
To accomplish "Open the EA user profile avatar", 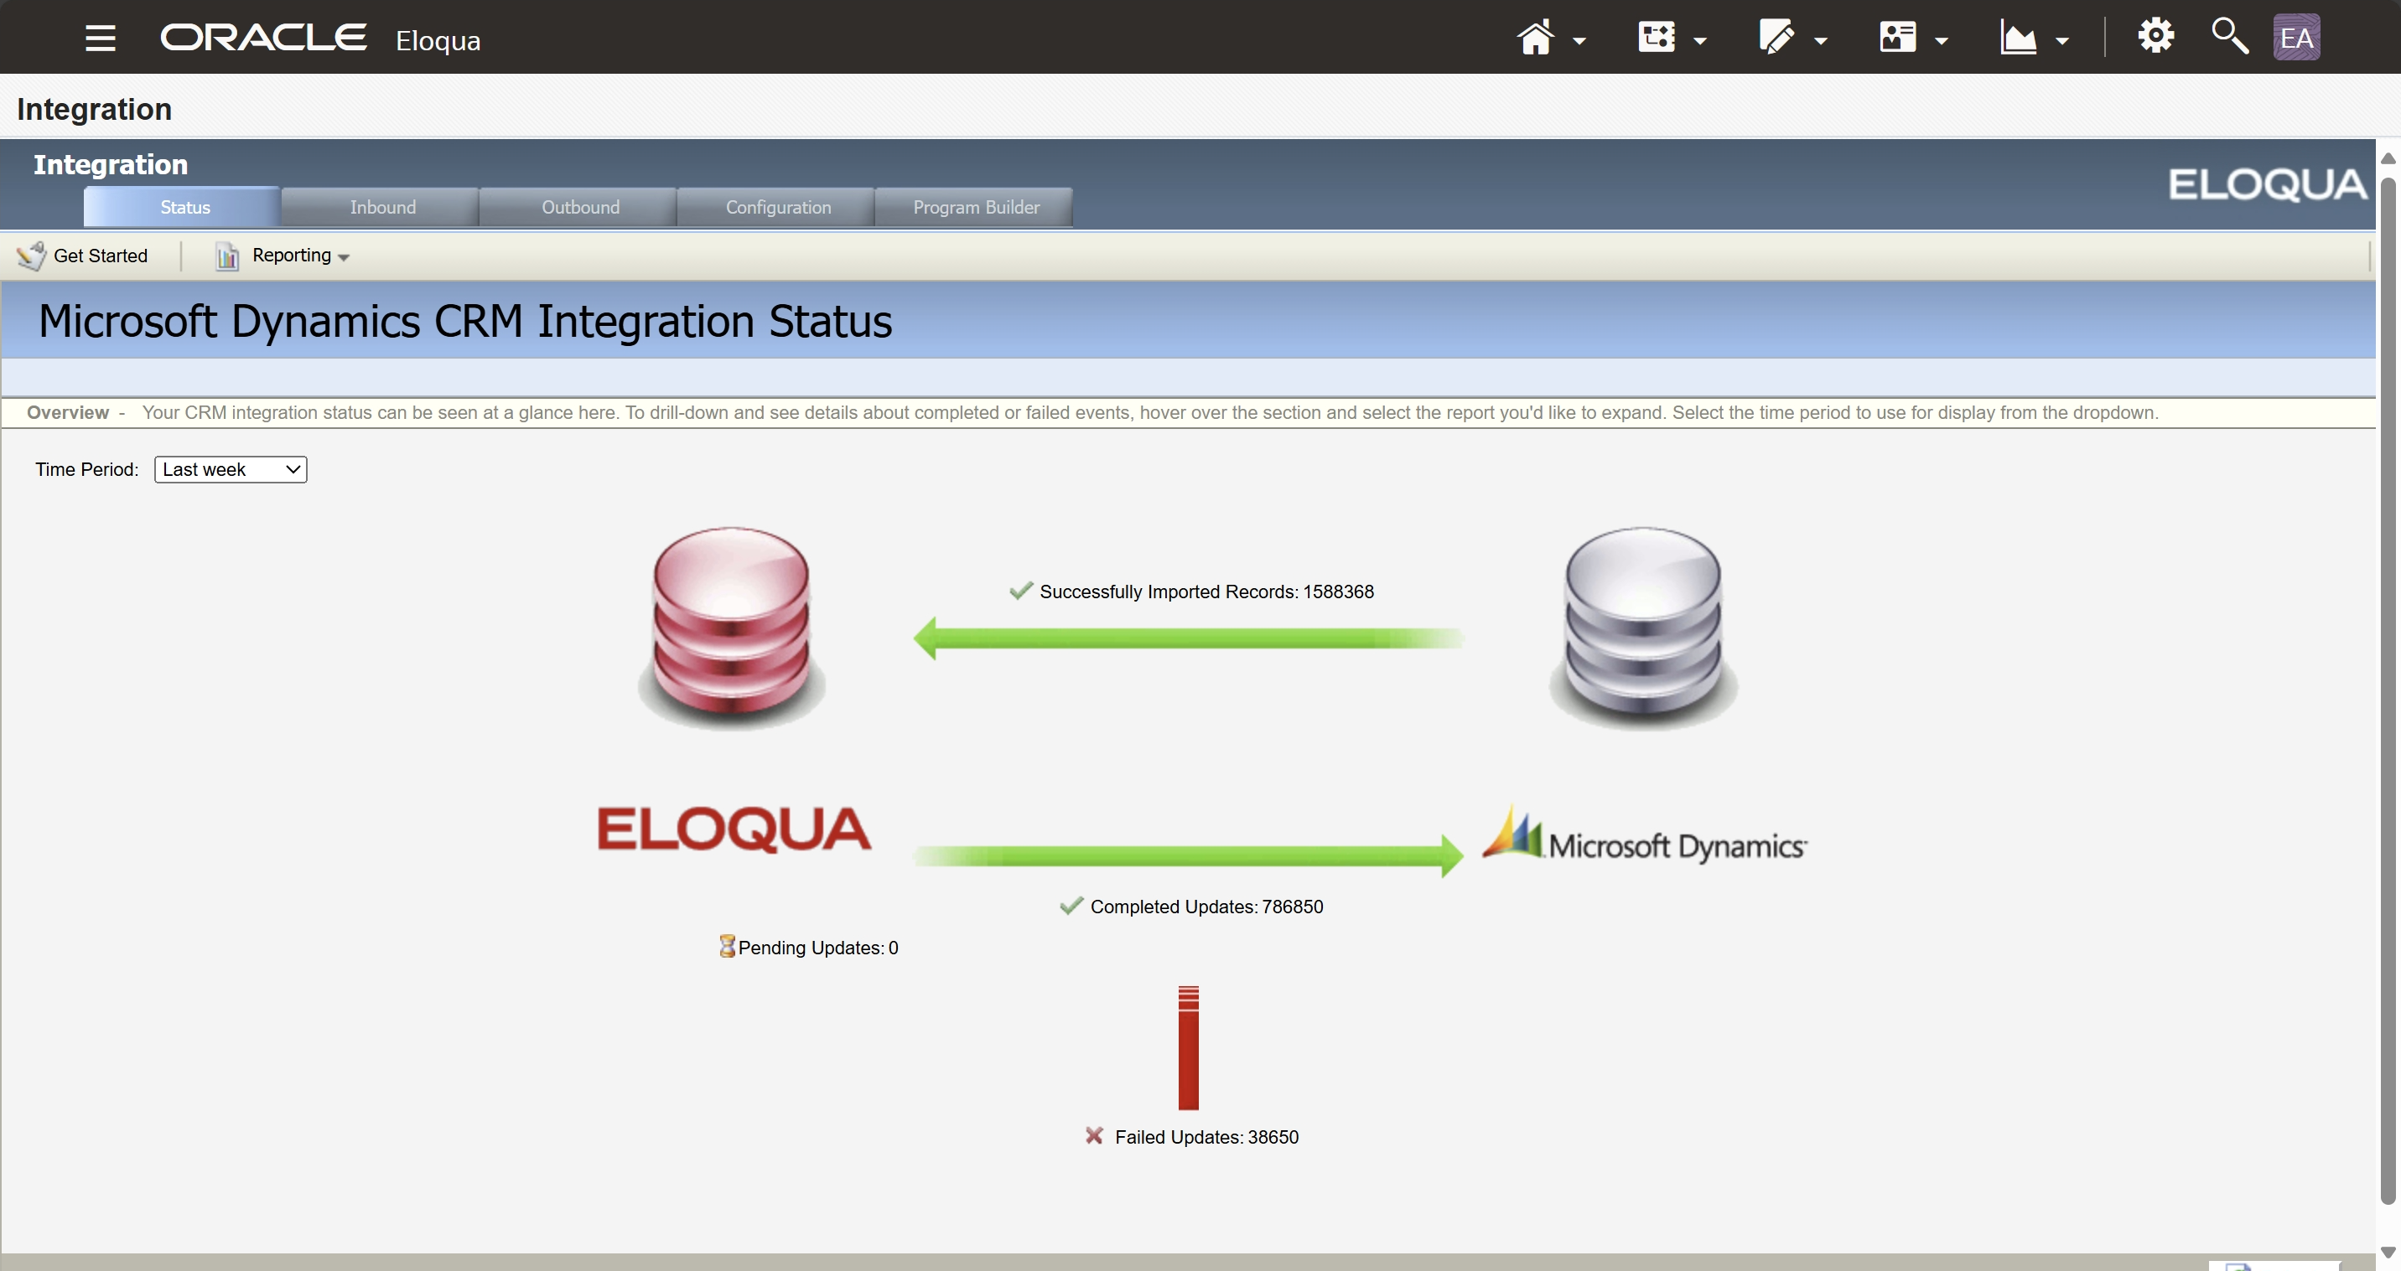I will click(2295, 39).
